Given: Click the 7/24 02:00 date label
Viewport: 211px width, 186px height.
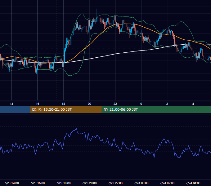Looking at the screenshot, I should point(167,183).
